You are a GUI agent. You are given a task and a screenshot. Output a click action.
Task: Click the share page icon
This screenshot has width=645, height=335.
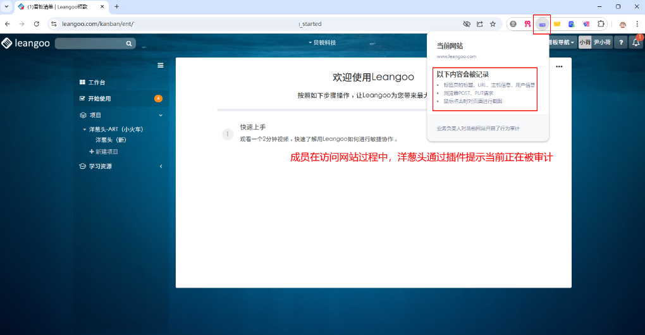pos(479,24)
